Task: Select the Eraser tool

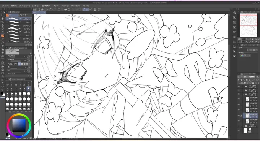Action: pos(3,53)
